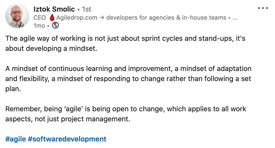Click the CEO title in headline
The image size is (275, 148).
point(40,18)
